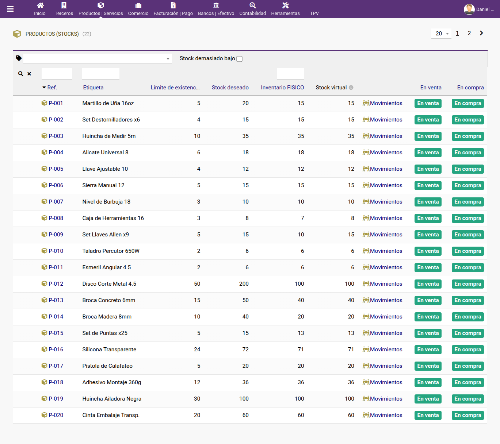Open the Contabilidad menu

pos(253,9)
